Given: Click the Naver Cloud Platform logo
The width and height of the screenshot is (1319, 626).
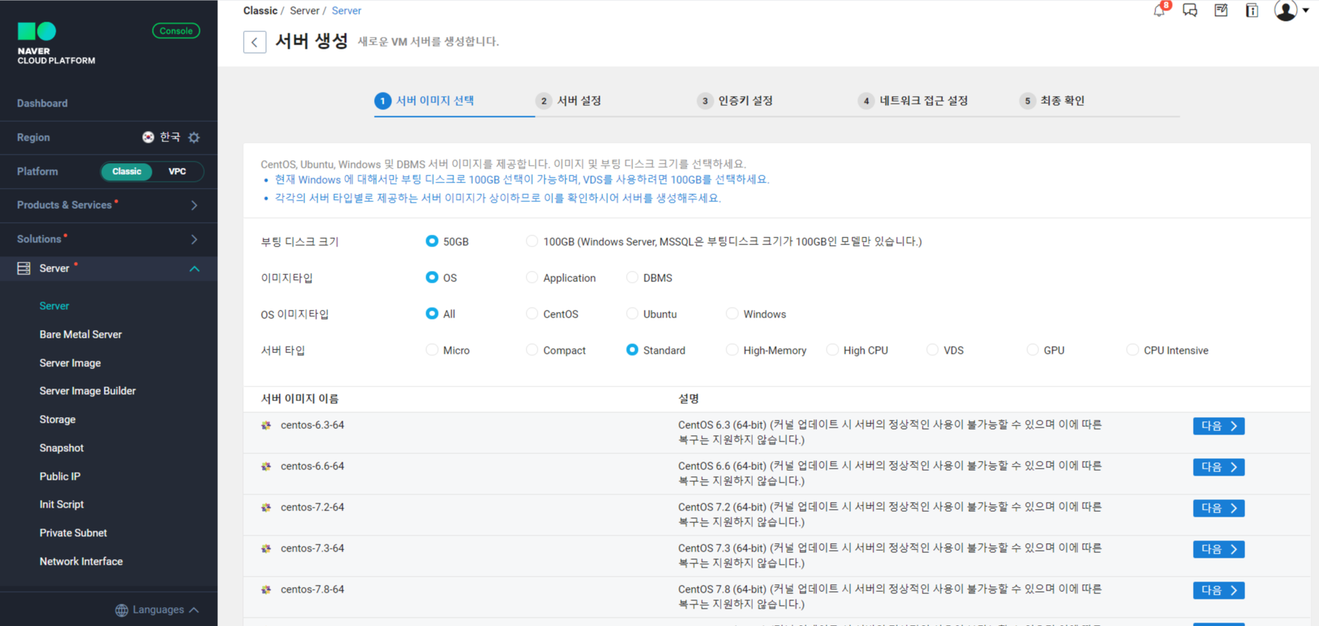Looking at the screenshot, I should 56,44.
